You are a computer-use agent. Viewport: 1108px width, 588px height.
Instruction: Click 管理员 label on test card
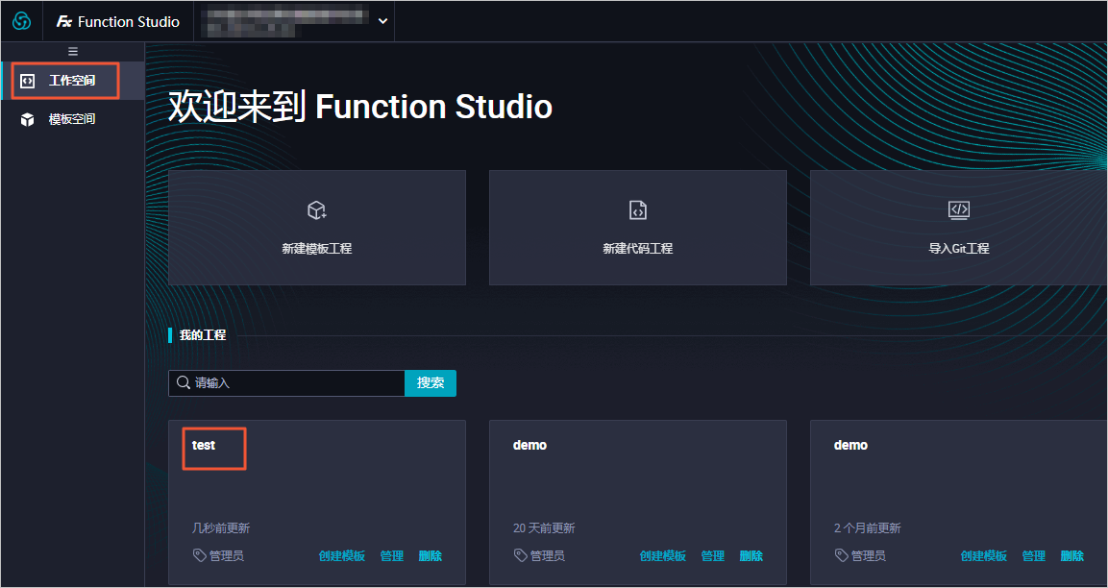[x=227, y=556]
